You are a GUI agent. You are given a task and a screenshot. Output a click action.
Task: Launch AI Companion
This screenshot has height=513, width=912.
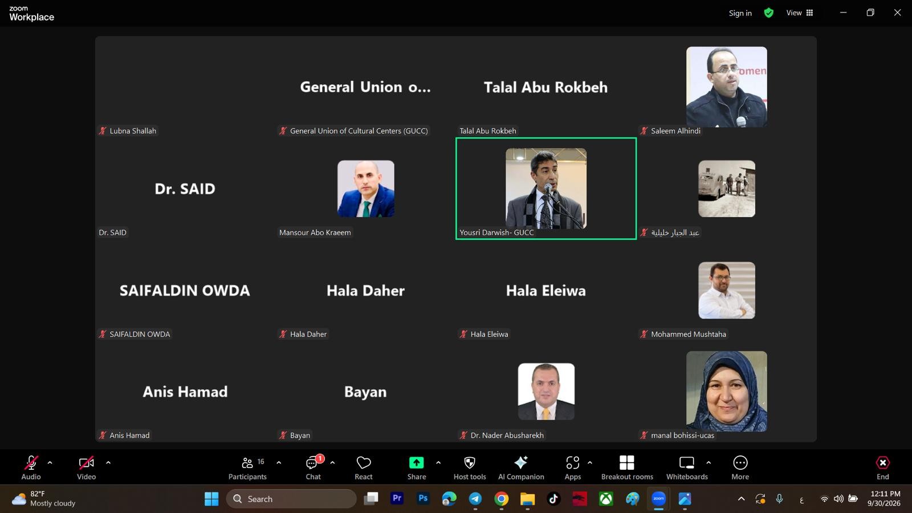click(x=521, y=467)
